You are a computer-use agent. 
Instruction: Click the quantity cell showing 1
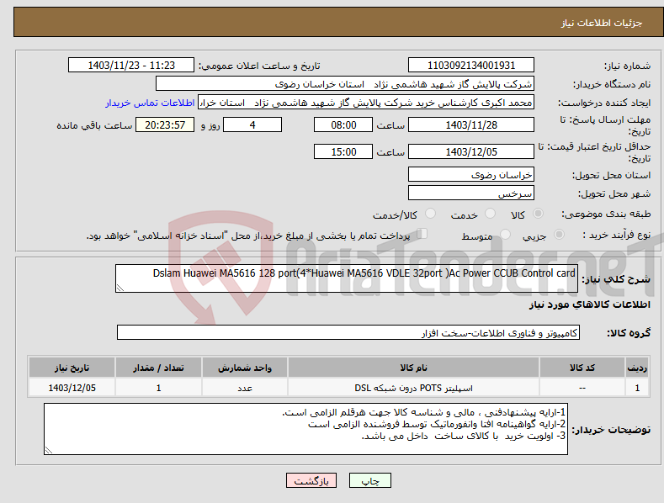[x=158, y=388]
